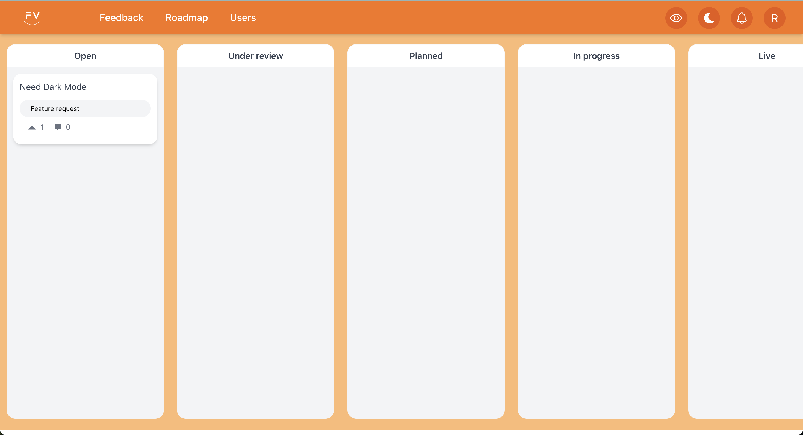Click the empty Under review column area

pos(255,237)
